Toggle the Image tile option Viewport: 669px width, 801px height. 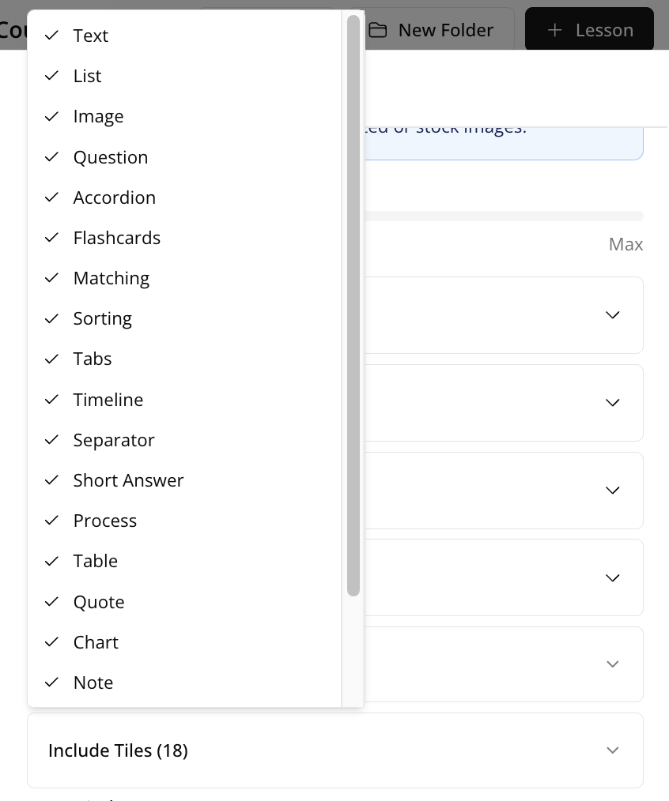(x=98, y=116)
